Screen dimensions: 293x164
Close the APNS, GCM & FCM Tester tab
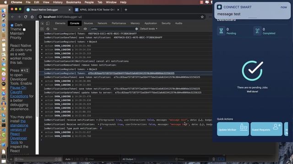tap(118, 10)
